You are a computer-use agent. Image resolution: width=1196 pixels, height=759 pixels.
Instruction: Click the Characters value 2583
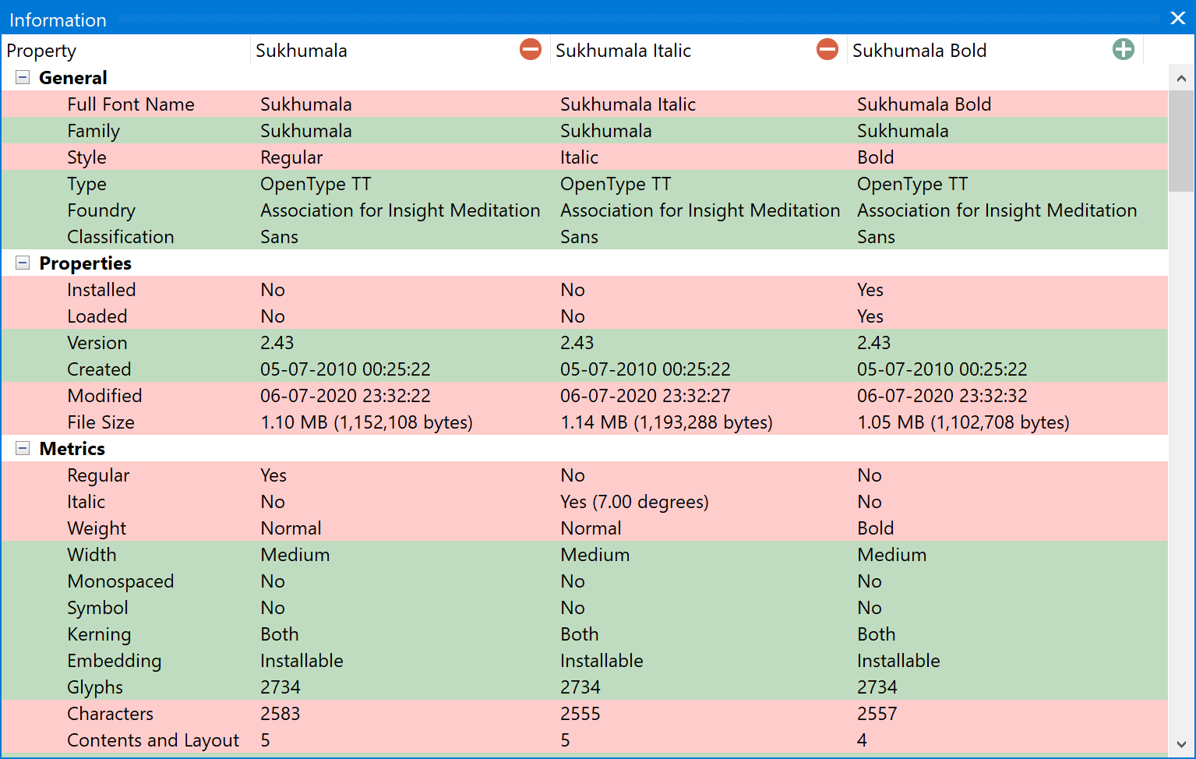pyautogui.click(x=280, y=714)
